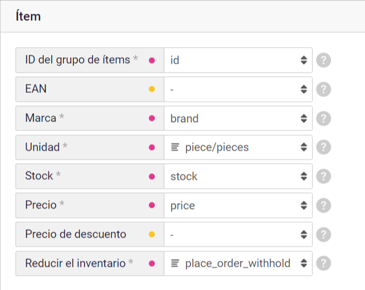Click the Ítem section header
The height and width of the screenshot is (290, 365).
(x=29, y=17)
